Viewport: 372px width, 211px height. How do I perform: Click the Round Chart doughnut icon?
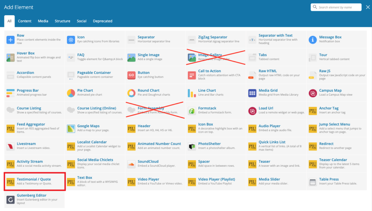point(132,93)
